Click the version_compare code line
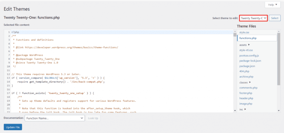 click(58, 78)
